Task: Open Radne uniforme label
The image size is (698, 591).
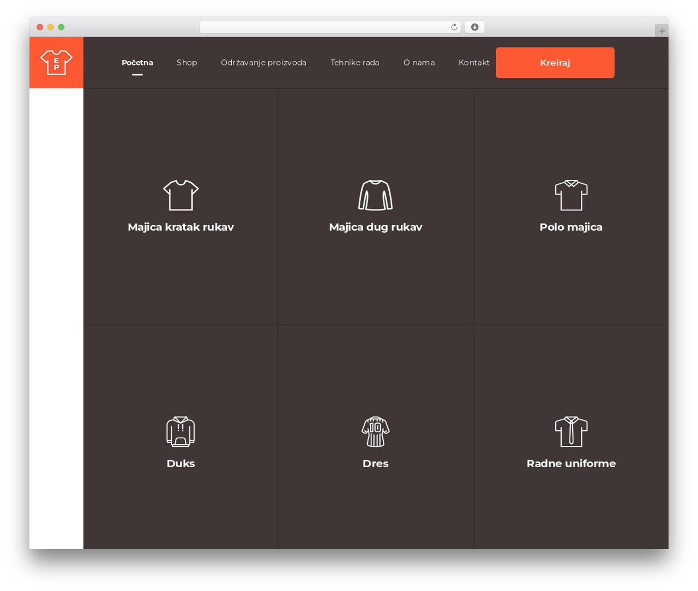Action: point(571,463)
